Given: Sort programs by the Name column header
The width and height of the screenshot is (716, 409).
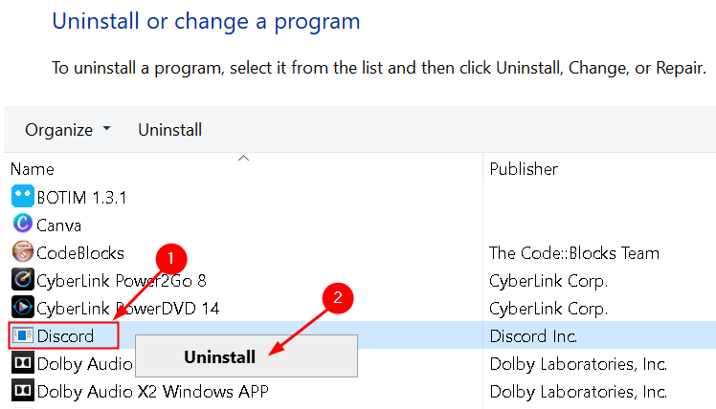Looking at the screenshot, I should 33,169.
